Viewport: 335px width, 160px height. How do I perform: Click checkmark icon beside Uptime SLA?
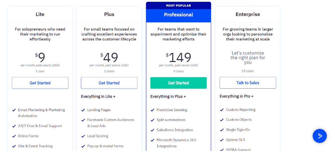pos(222,140)
